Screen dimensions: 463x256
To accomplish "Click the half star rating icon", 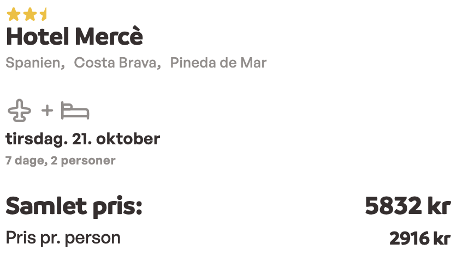I will (x=43, y=15).
